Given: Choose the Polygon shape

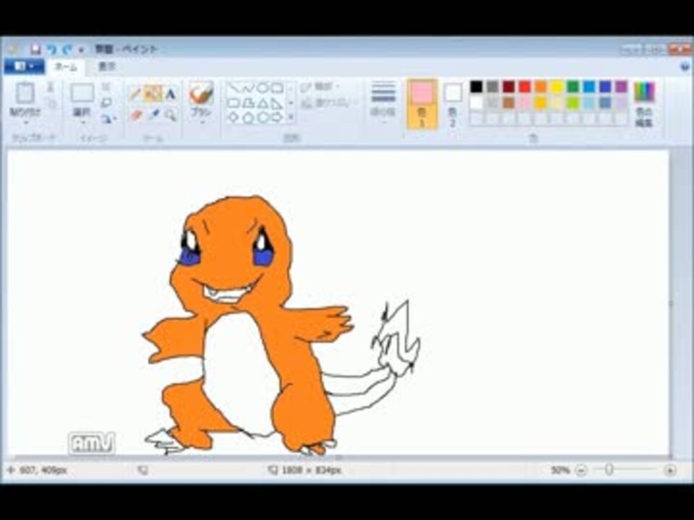Looking at the screenshot, I should click(x=248, y=103).
